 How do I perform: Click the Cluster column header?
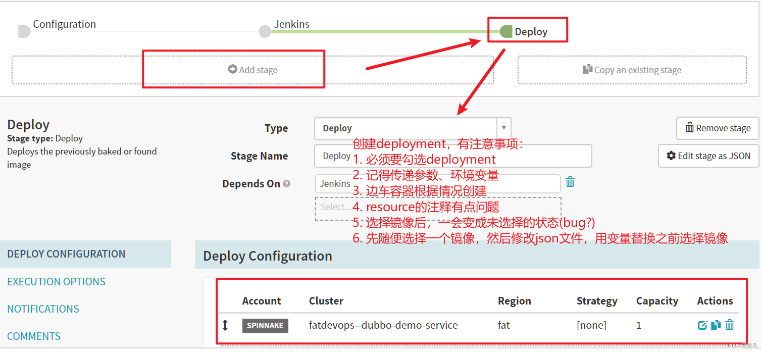tap(326, 301)
